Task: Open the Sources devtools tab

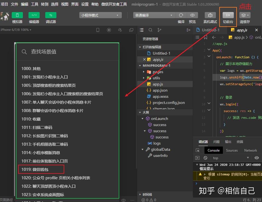Action: (x=232, y=150)
